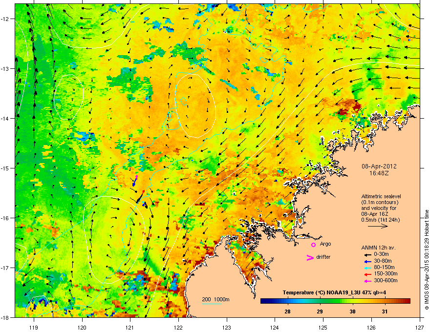Click longitude axis label 126
Viewport: 430px width, 332px height.
(371, 327)
